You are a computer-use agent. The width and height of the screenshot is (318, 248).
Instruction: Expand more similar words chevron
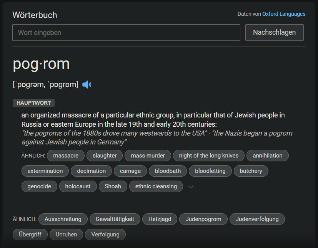click(x=190, y=187)
